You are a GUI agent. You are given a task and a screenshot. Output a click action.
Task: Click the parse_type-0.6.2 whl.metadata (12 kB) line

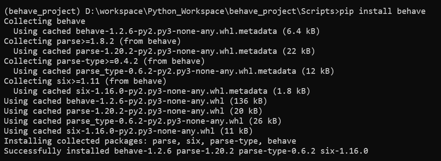(174, 71)
